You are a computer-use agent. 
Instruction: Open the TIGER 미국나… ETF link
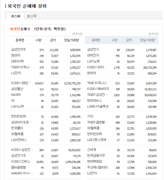tap(22, 67)
